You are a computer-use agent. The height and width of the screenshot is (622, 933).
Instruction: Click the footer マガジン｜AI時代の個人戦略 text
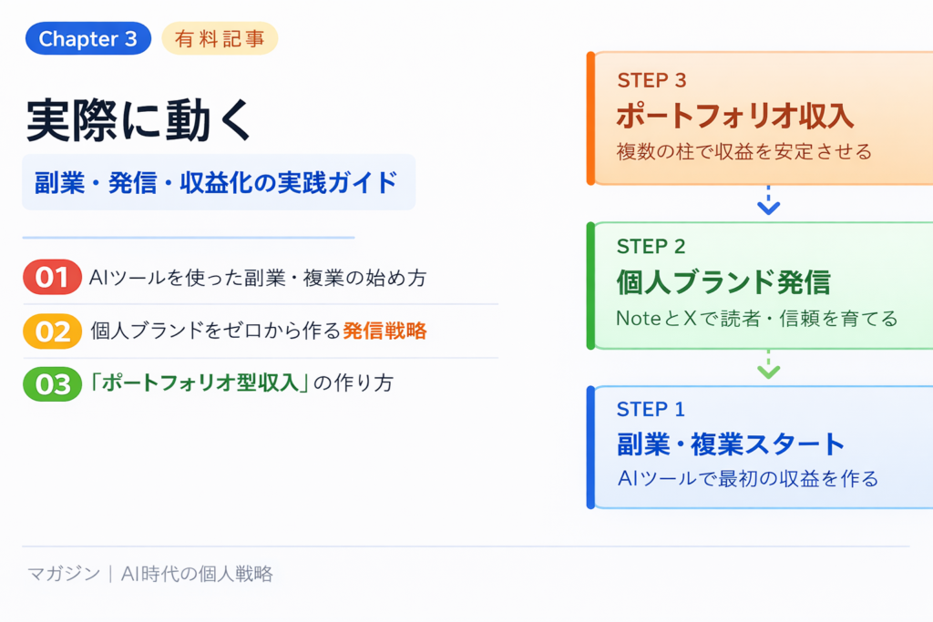pos(150,574)
